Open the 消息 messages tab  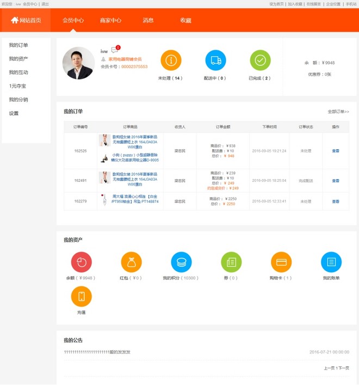click(148, 21)
